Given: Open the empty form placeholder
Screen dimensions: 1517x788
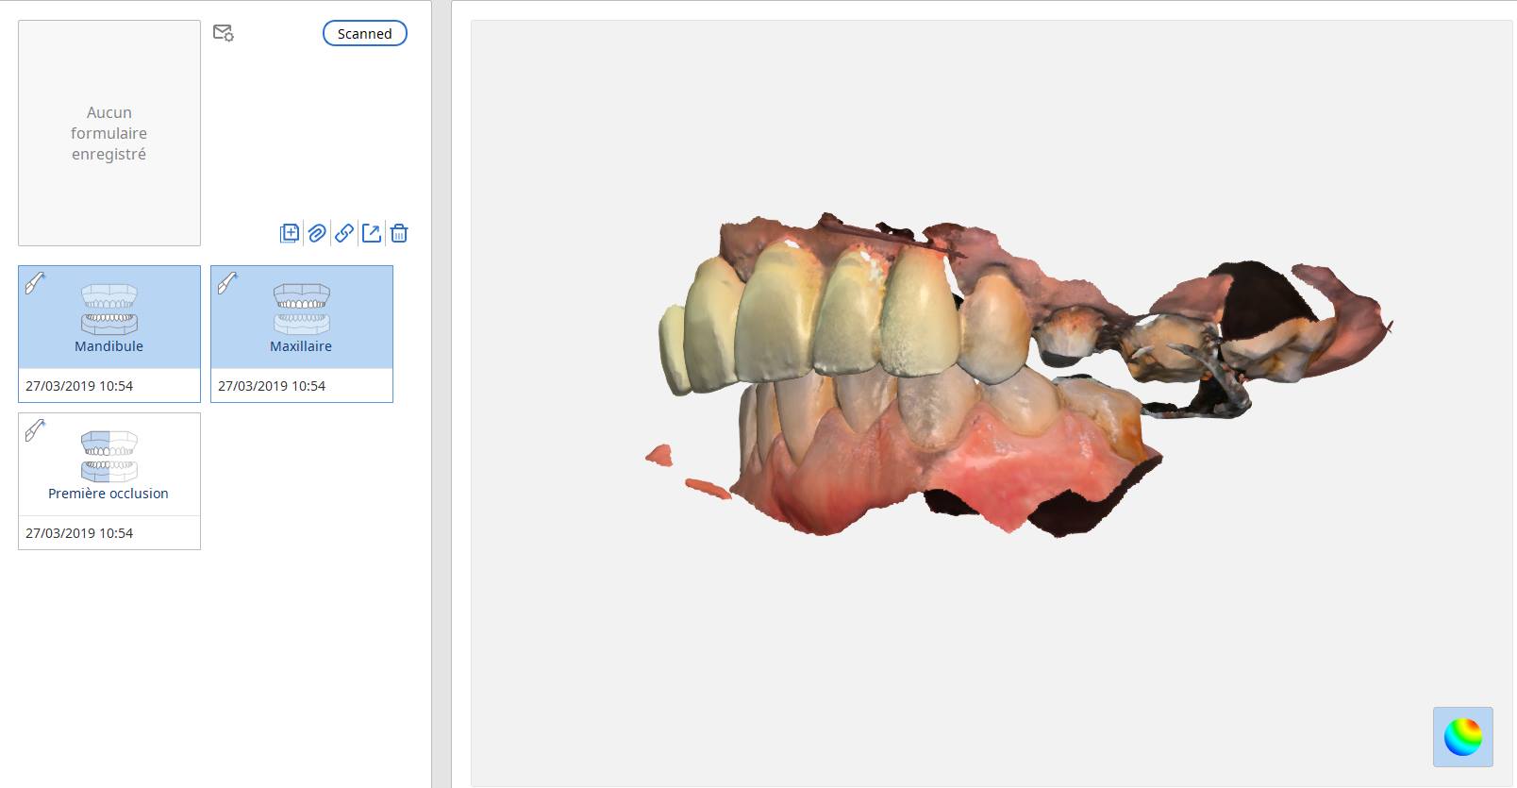Looking at the screenshot, I should tap(109, 133).
